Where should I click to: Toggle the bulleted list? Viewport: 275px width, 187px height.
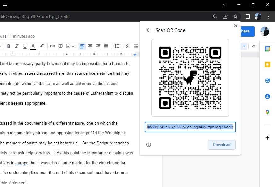point(136,46)
